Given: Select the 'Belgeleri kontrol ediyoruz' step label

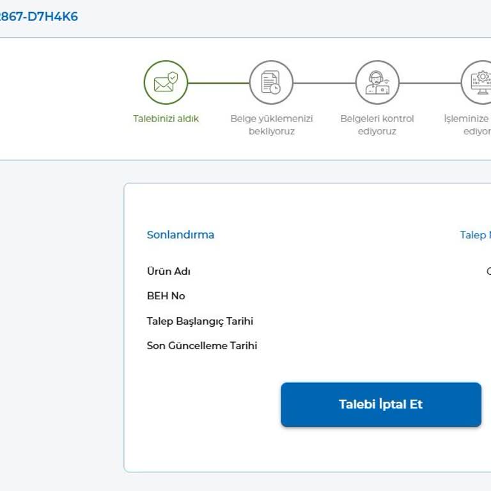Looking at the screenshot, I should tap(377, 125).
